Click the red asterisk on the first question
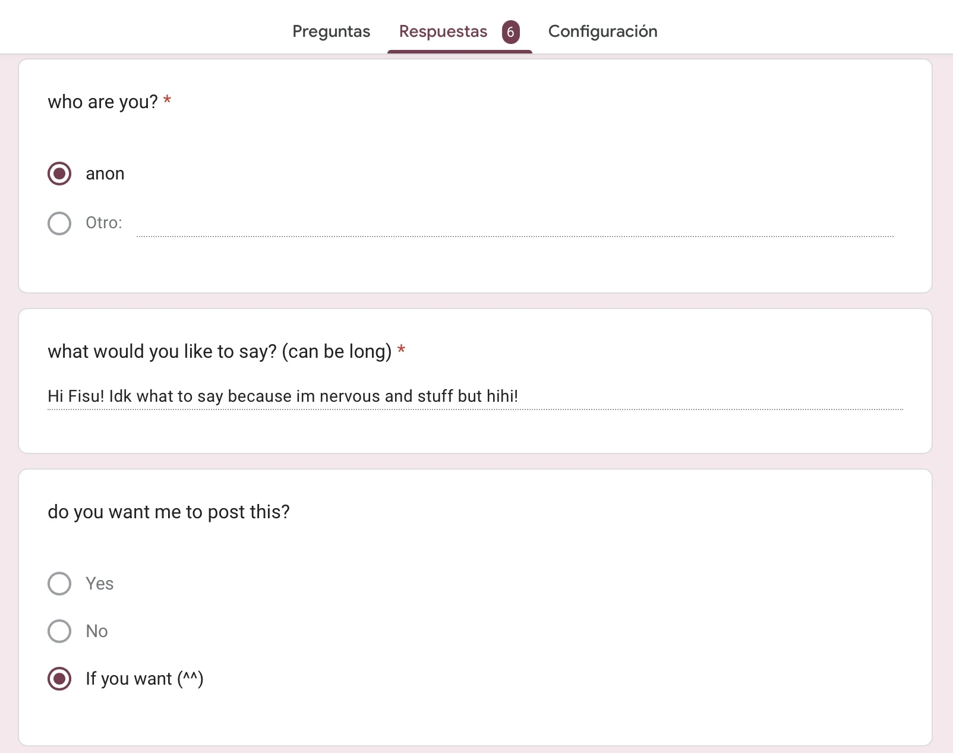953x753 pixels. click(x=167, y=101)
